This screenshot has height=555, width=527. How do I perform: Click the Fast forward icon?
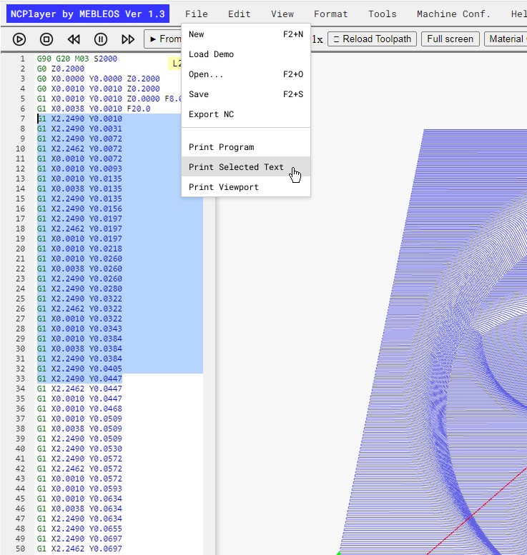pyautogui.click(x=128, y=39)
